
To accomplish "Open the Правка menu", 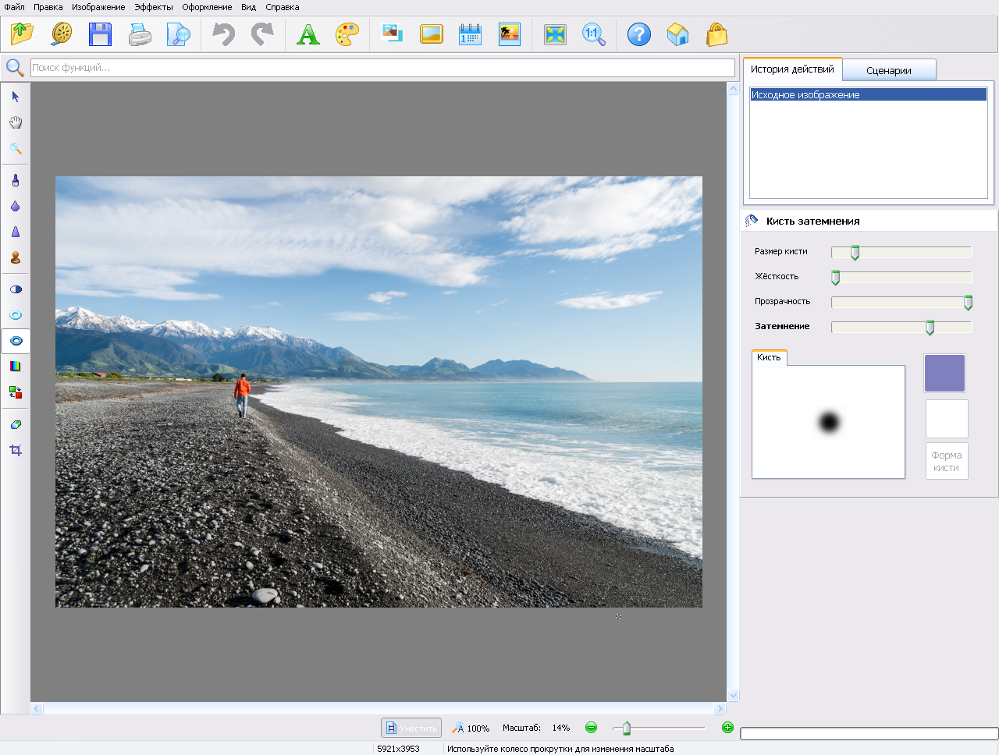I will tap(48, 7).
